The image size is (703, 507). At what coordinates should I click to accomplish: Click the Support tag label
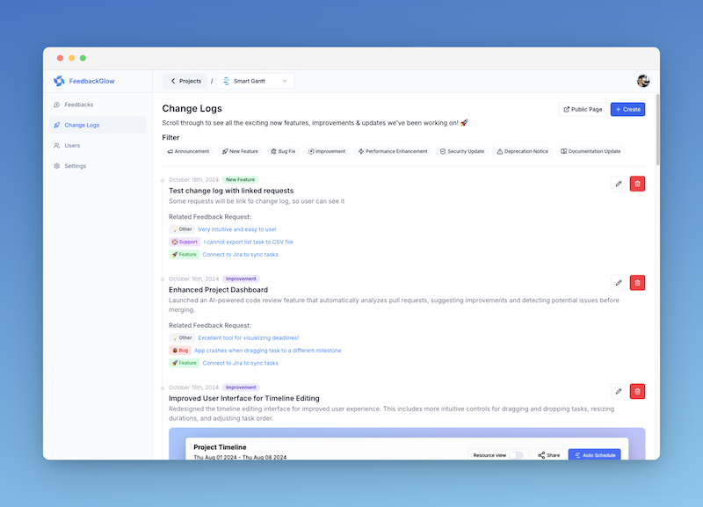(185, 242)
